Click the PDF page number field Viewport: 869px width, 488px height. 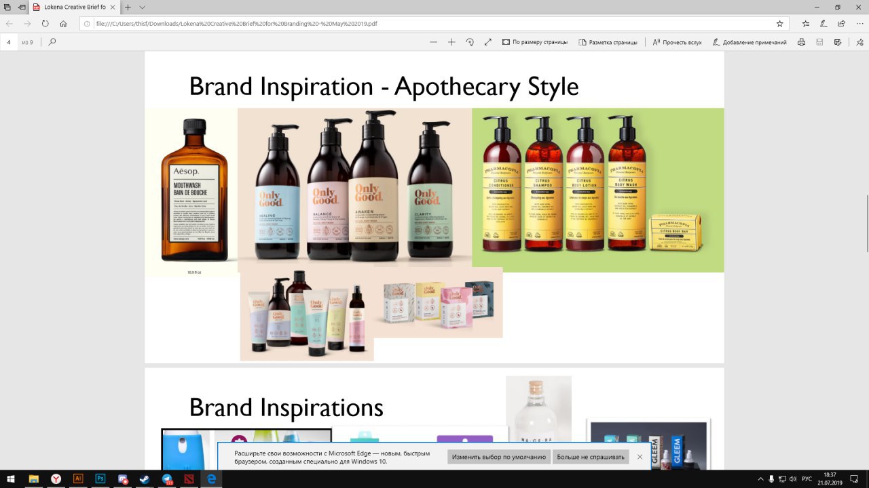tap(10, 42)
